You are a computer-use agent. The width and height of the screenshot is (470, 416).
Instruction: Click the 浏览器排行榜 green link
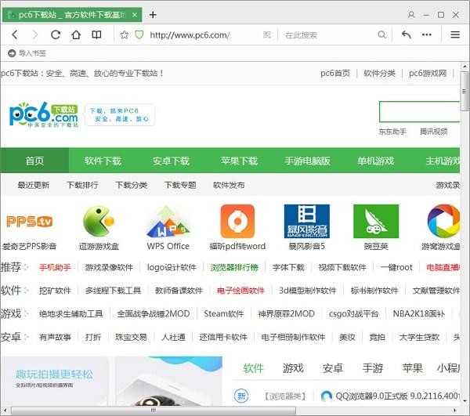coord(234,267)
